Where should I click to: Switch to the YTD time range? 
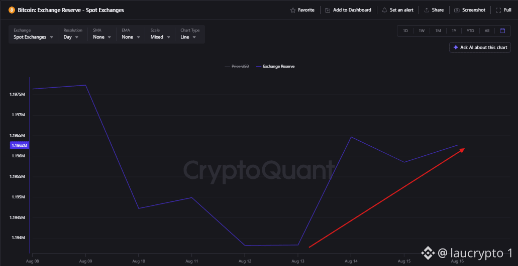[x=470, y=31]
